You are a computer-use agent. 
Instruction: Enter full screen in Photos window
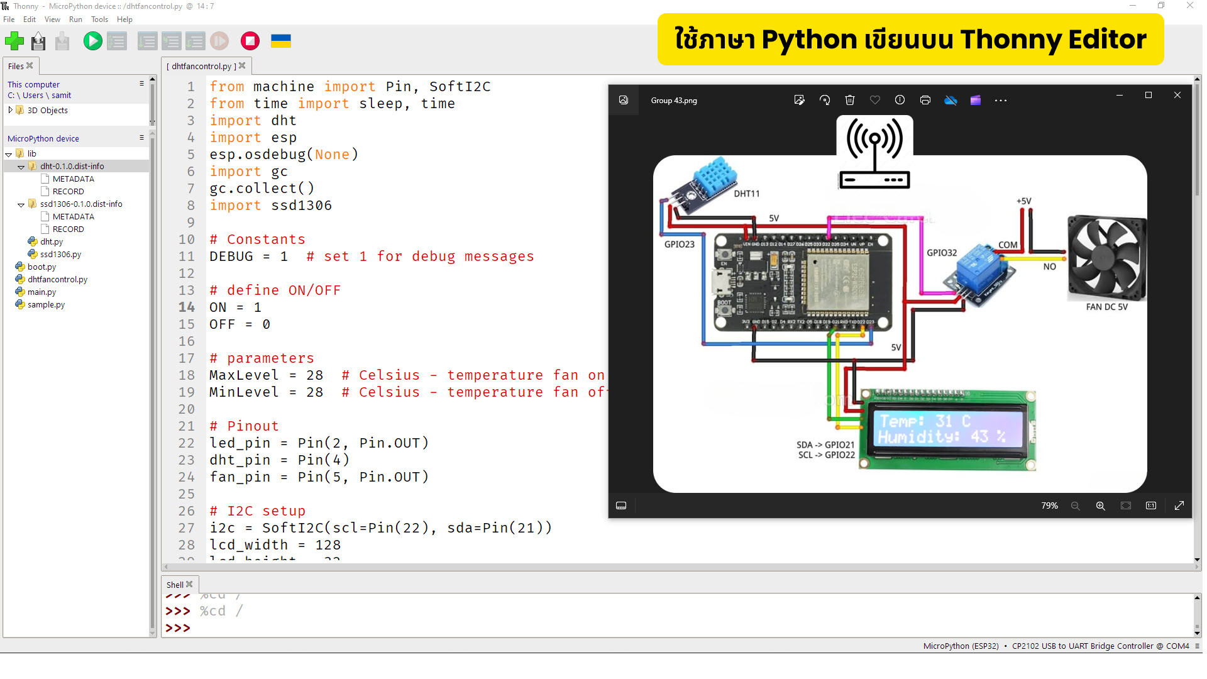coord(1179,505)
